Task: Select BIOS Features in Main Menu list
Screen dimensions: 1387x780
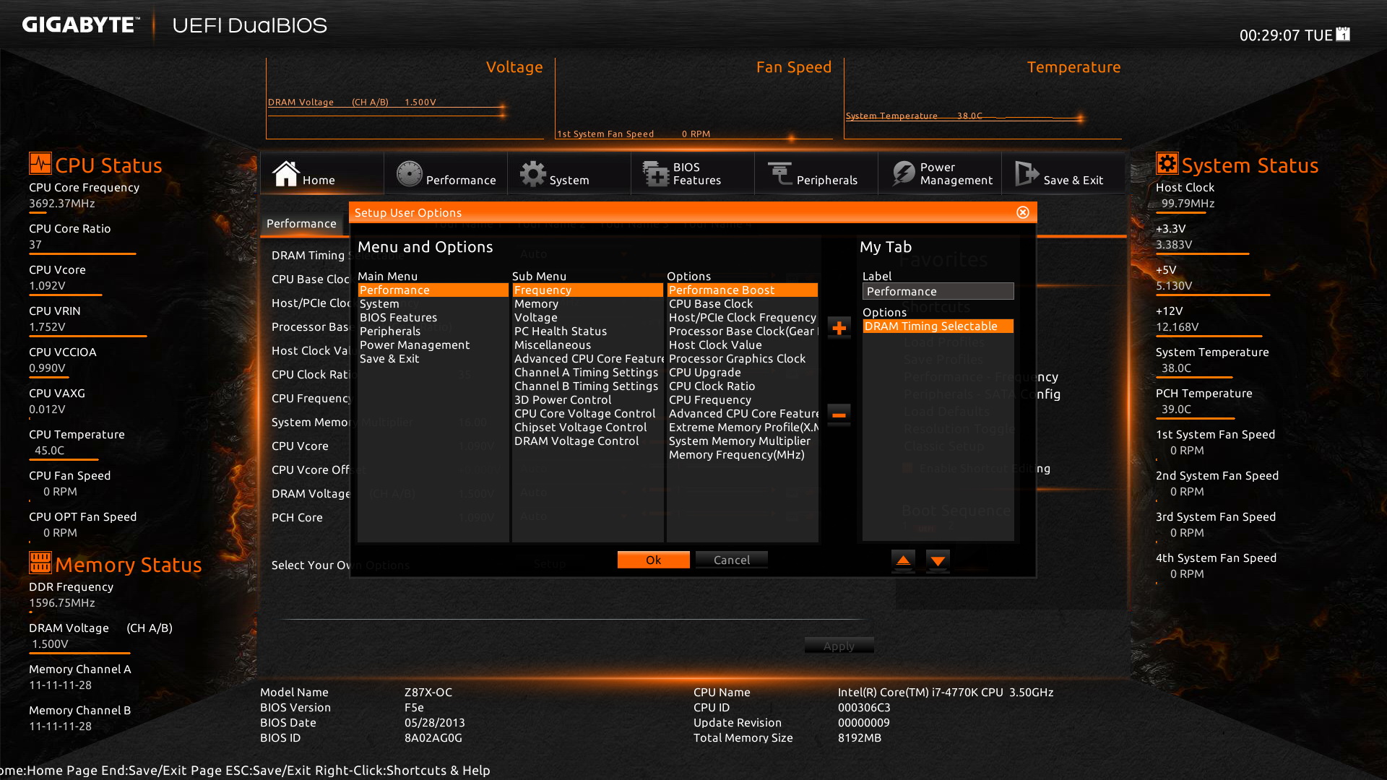Action: point(433,318)
